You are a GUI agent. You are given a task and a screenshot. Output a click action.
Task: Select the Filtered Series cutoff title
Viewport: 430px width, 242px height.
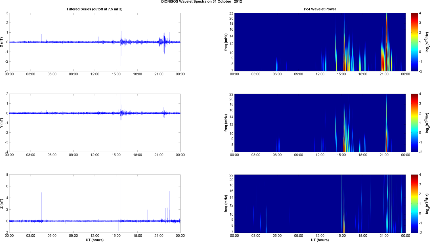(95, 9)
